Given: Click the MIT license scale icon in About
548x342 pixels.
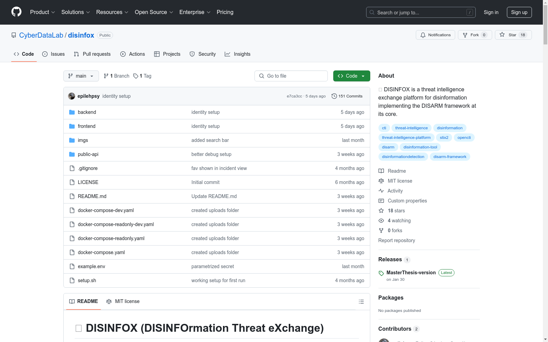Looking at the screenshot, I should click(381, 181).
